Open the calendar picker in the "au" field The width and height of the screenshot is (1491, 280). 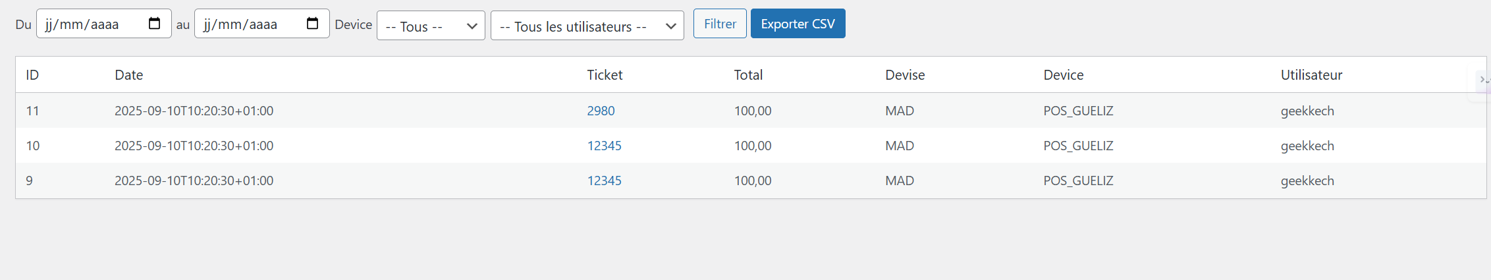coord(313,24)
